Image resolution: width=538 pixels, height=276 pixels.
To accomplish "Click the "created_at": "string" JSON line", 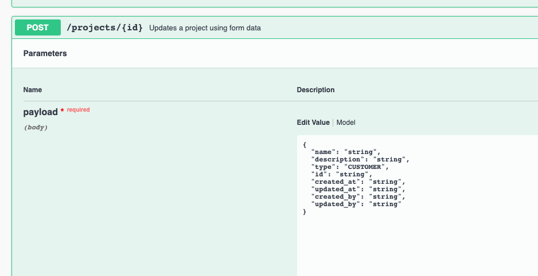I will point(358,182).
